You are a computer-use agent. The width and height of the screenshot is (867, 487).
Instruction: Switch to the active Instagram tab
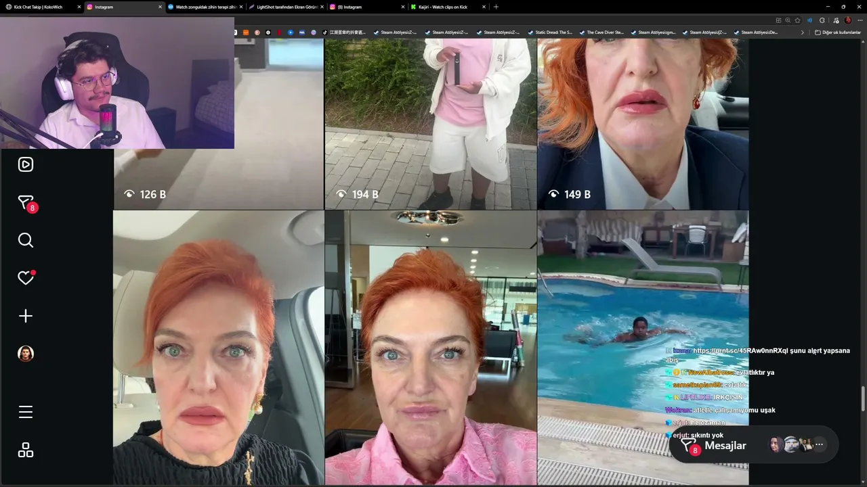click(123, 7)
